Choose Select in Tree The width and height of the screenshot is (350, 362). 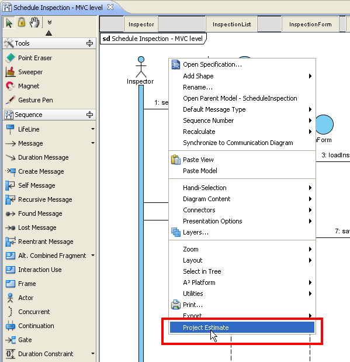242,271
